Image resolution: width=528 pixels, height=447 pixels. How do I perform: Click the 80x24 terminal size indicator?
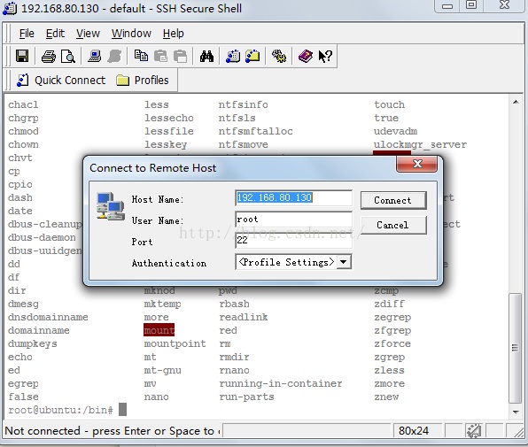tap(414, 431)
